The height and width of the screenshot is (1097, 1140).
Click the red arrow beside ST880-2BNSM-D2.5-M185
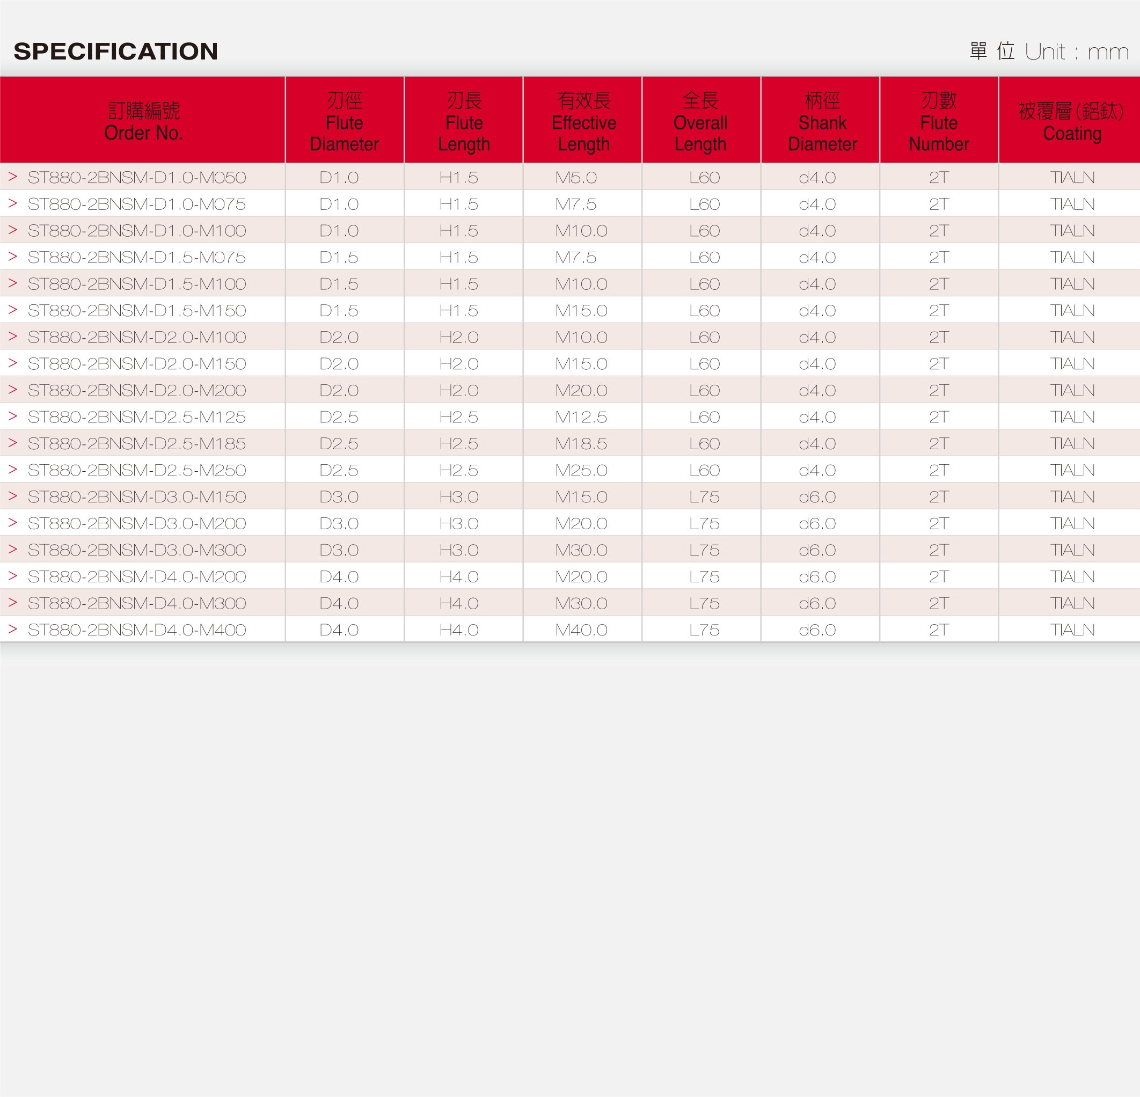(x=13, y=443)
